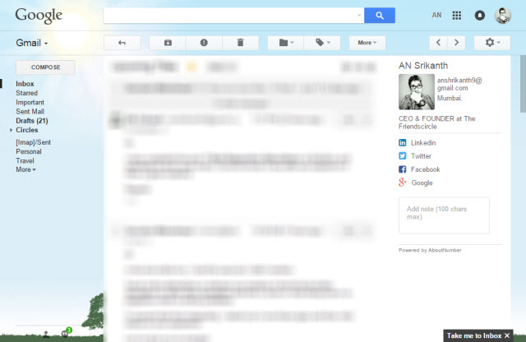Click the Google logo
Viewport: 526px width, 342px height.
tap(39, 15)
